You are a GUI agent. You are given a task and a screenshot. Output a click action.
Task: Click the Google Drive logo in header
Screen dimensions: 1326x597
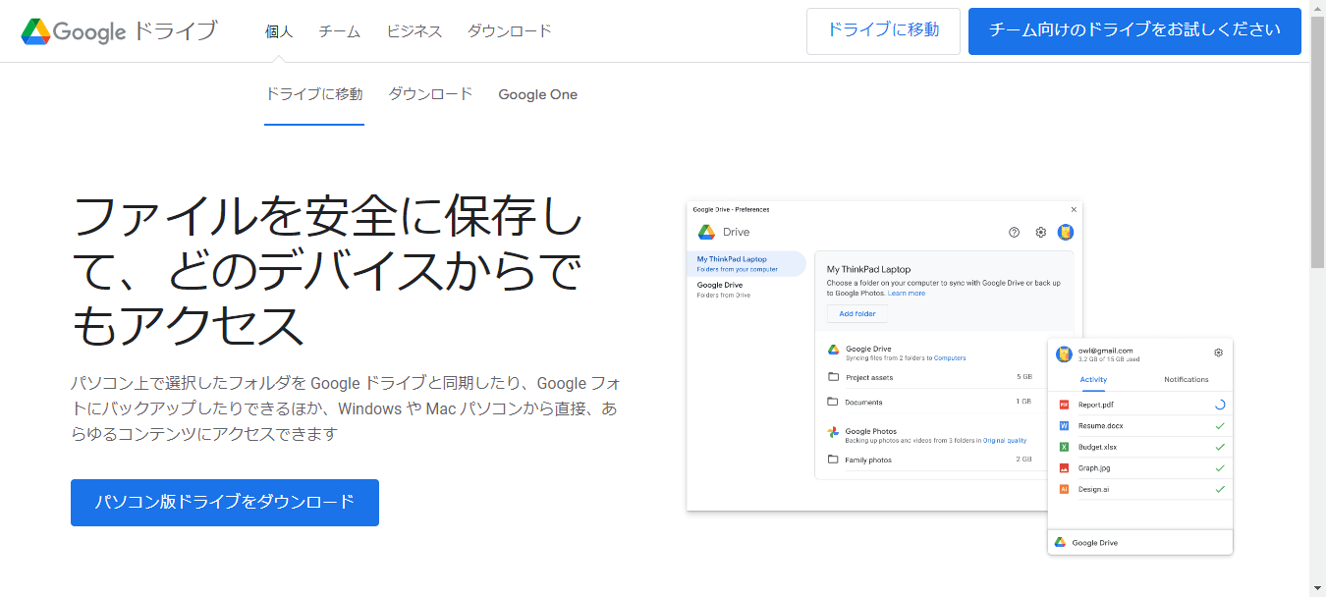(119, 31)
